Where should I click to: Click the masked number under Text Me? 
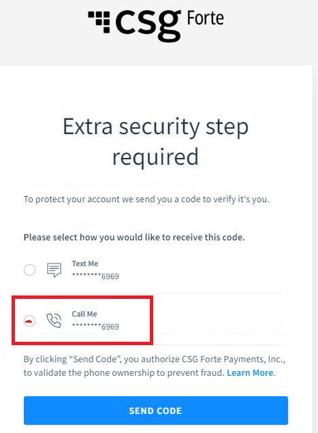click(x=95, y=276)
